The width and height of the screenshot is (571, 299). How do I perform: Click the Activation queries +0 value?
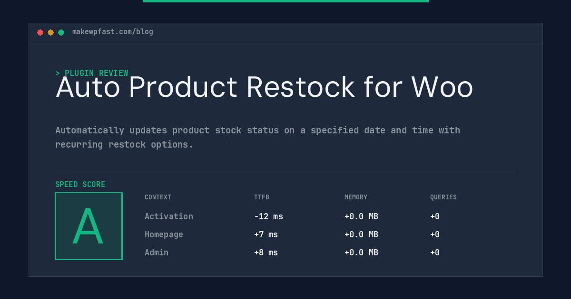435,216
